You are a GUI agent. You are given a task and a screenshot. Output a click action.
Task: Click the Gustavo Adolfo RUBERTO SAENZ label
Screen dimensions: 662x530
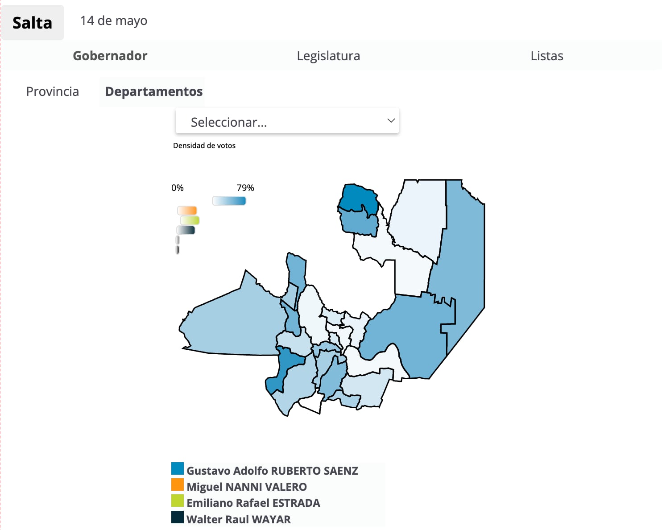(272, 471)
